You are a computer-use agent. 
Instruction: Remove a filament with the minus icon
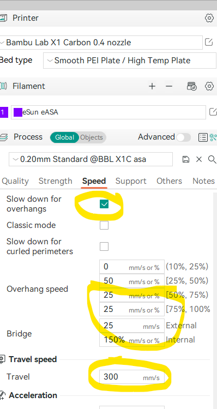pyautogui.click(x=169, y=86)
